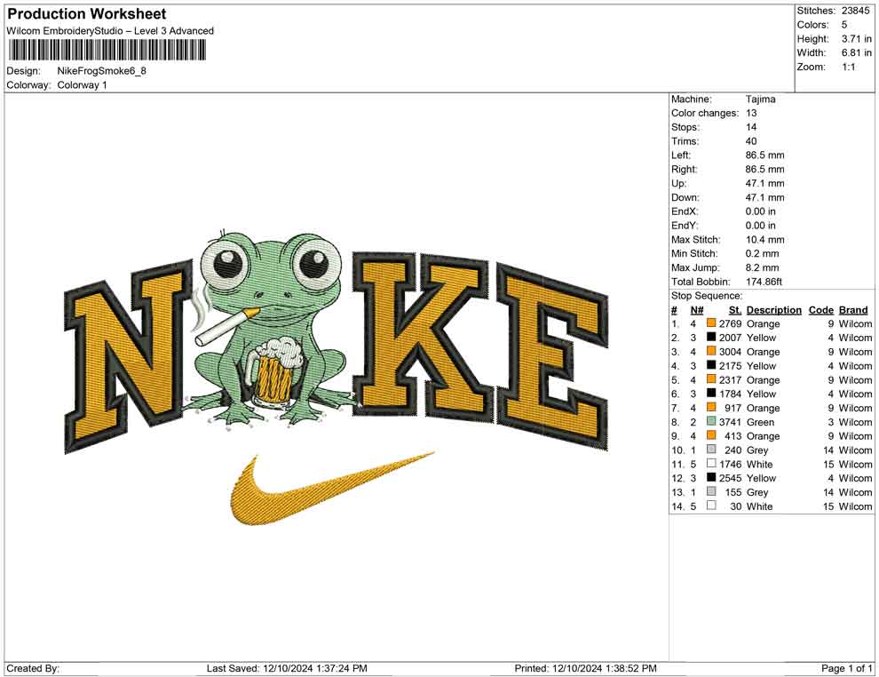Click the 'Stop Sequence:' heading

[x=707, y=296]
